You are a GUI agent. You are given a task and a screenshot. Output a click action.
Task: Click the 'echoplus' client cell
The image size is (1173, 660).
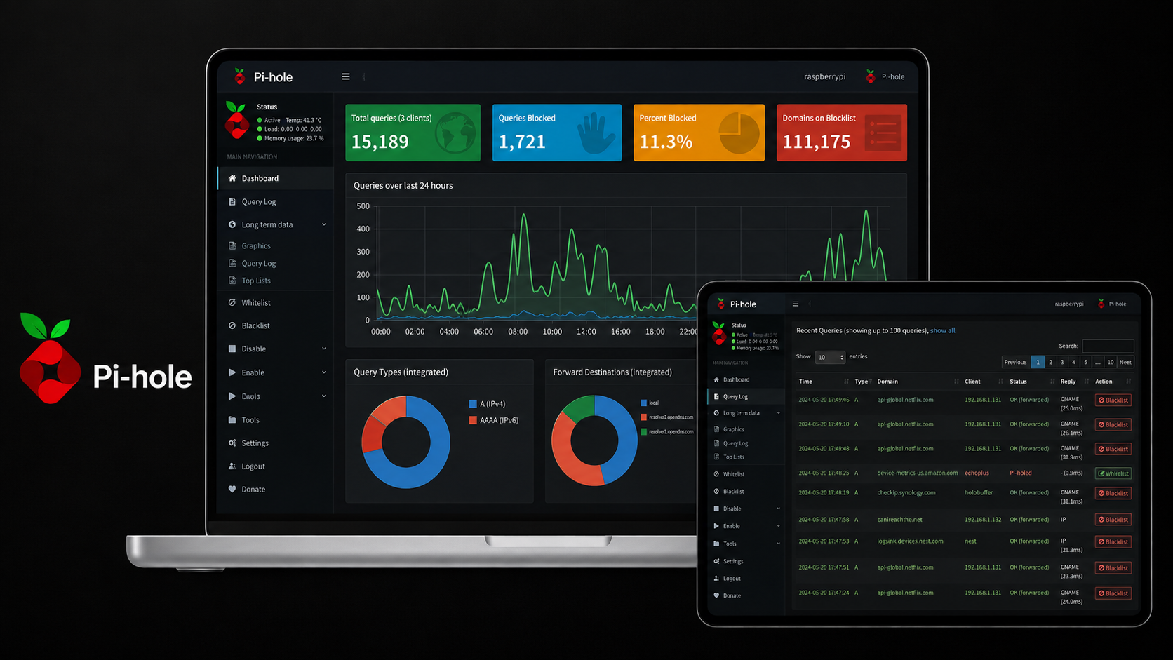click(977, 473)
